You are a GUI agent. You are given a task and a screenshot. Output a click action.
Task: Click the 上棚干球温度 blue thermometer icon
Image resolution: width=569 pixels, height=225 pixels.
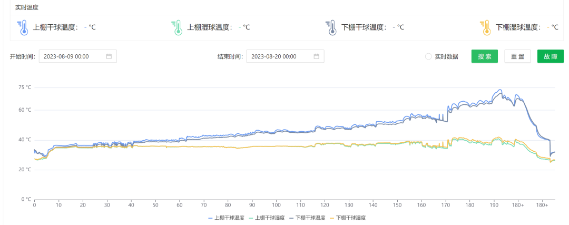(22, 27)
